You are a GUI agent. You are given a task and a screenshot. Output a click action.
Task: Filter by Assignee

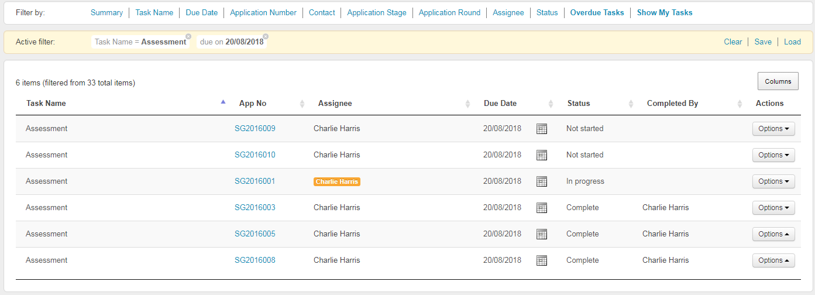(508, 12)
